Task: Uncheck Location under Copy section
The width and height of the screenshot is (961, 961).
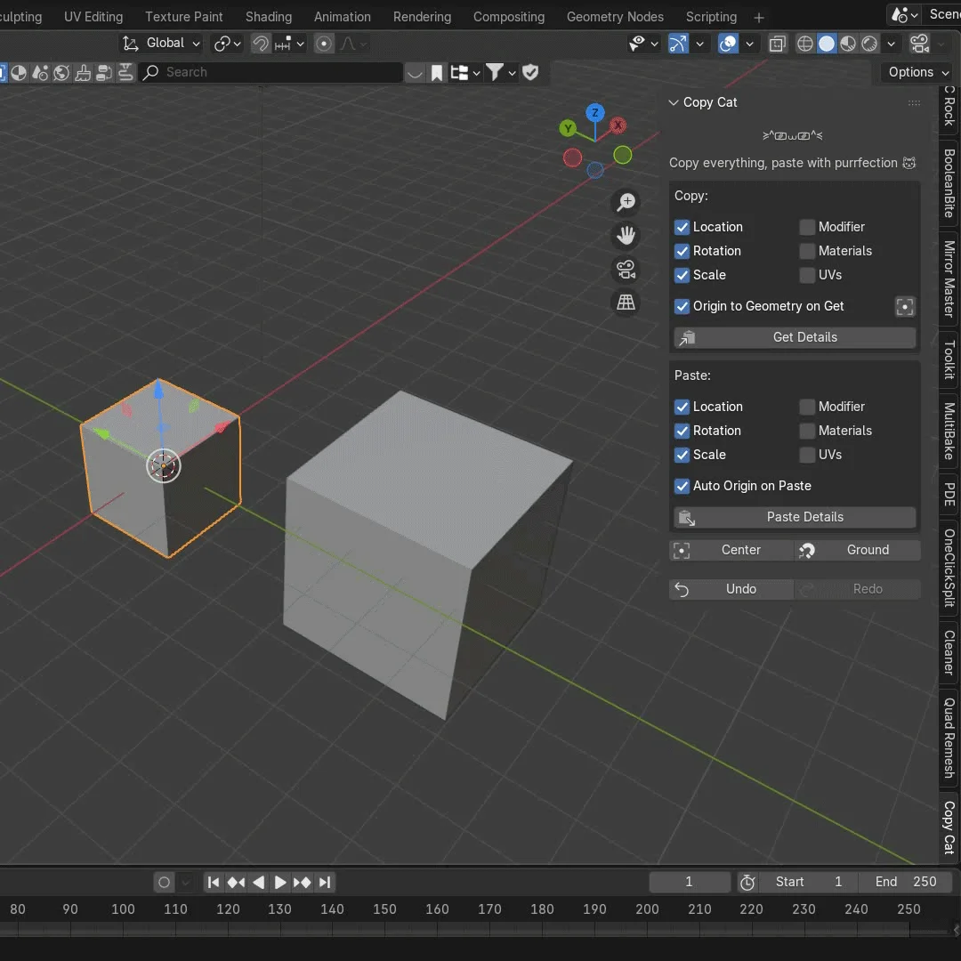Action: tap(682, 227)
